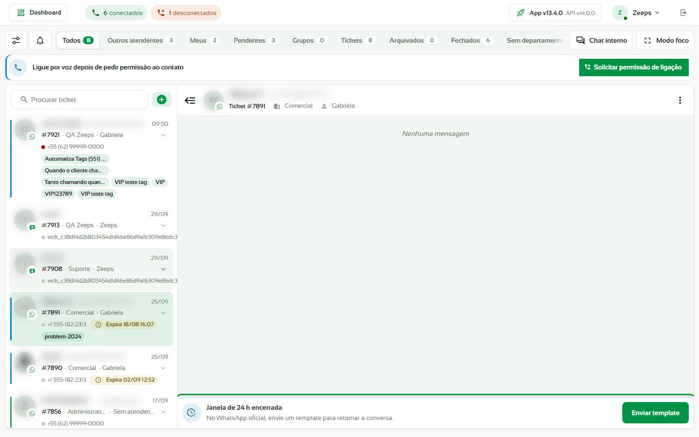Click the Dashboard button

tap(38, 13)
